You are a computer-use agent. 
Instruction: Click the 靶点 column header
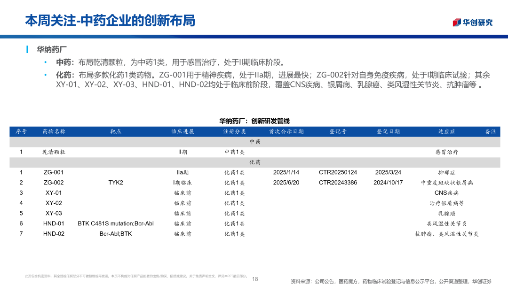(x=116, y=131)
